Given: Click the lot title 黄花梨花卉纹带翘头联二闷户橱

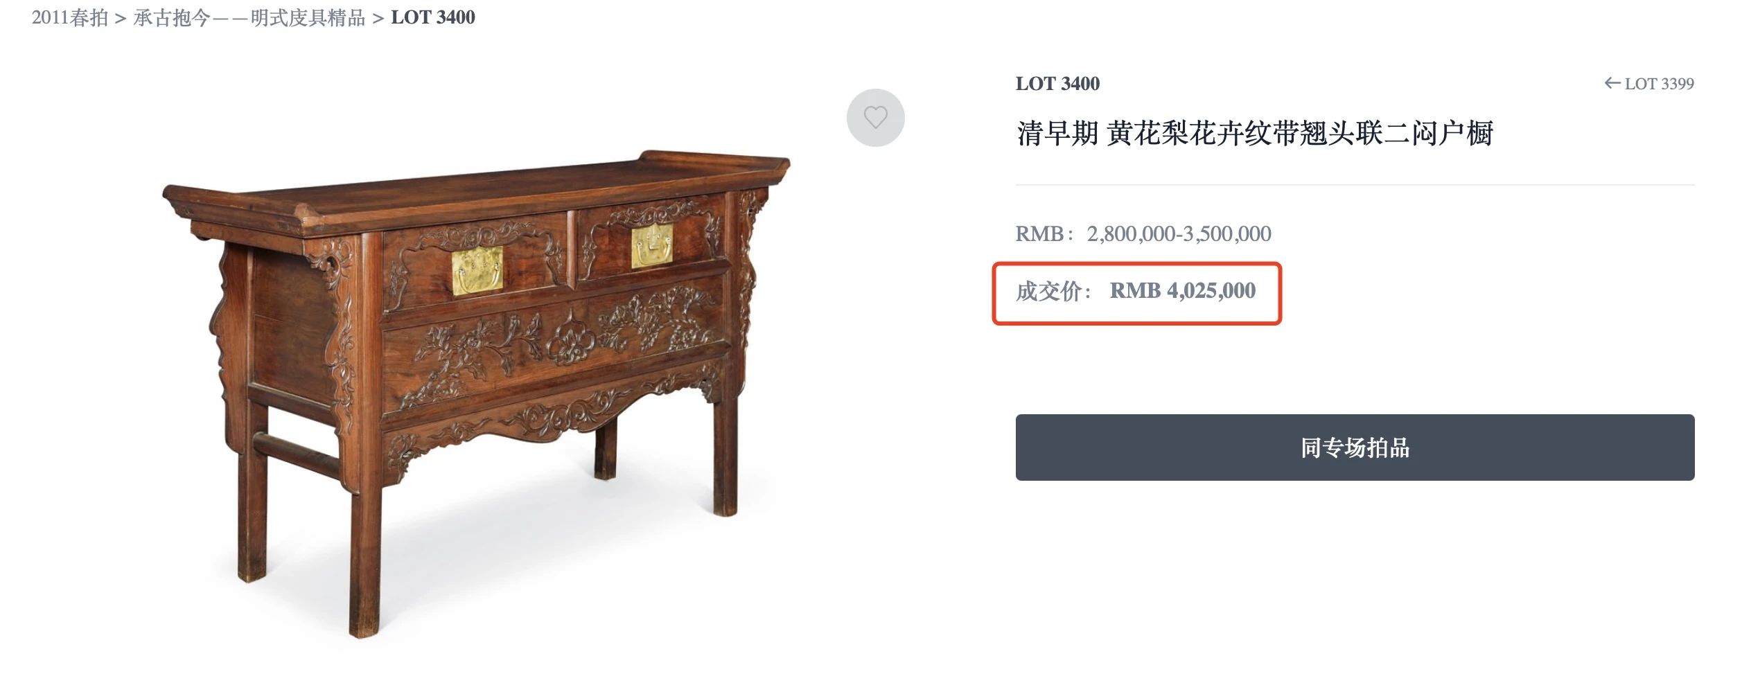Looking at the screenshot, I should [1300, 134].
